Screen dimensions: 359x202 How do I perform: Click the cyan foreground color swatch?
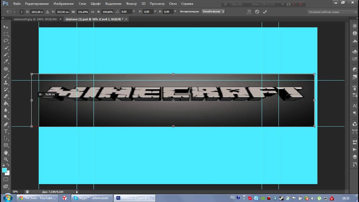4,170
